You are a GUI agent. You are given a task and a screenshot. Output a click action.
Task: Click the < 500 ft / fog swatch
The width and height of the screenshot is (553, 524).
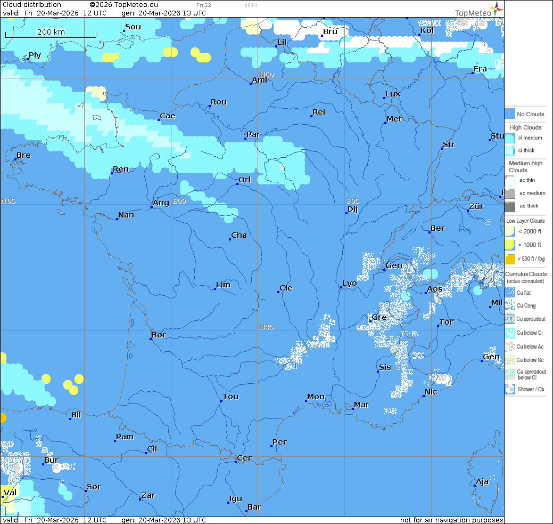(x=510, y=259)
